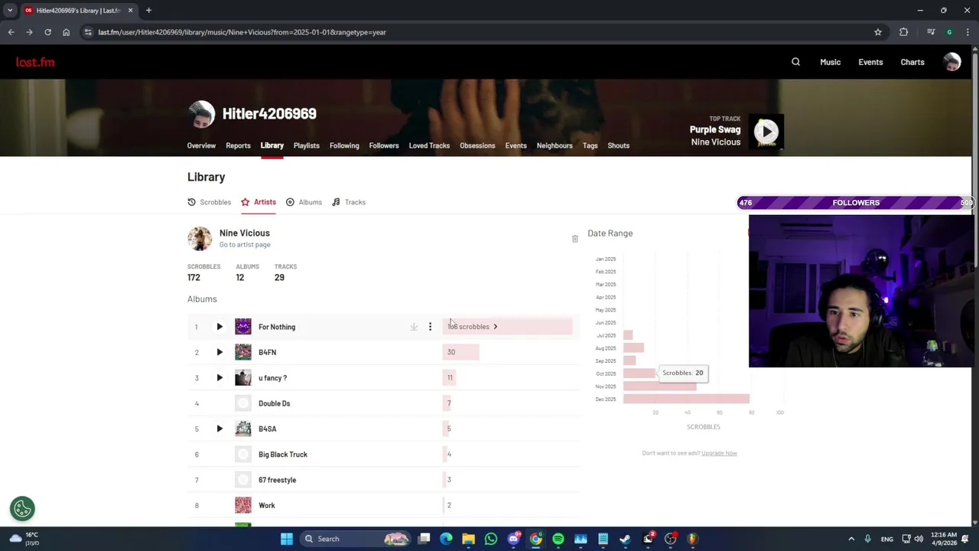Screen dimensions: 979x551
Task: Open WhatsApp from the taskbar
Action: coord(491,539)
